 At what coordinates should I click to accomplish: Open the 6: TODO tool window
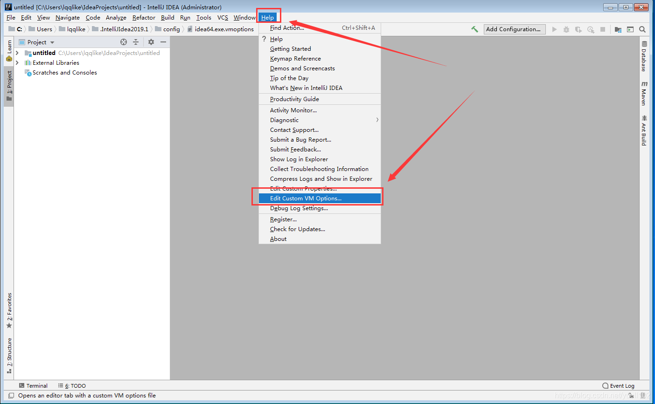tap(72, 386)
